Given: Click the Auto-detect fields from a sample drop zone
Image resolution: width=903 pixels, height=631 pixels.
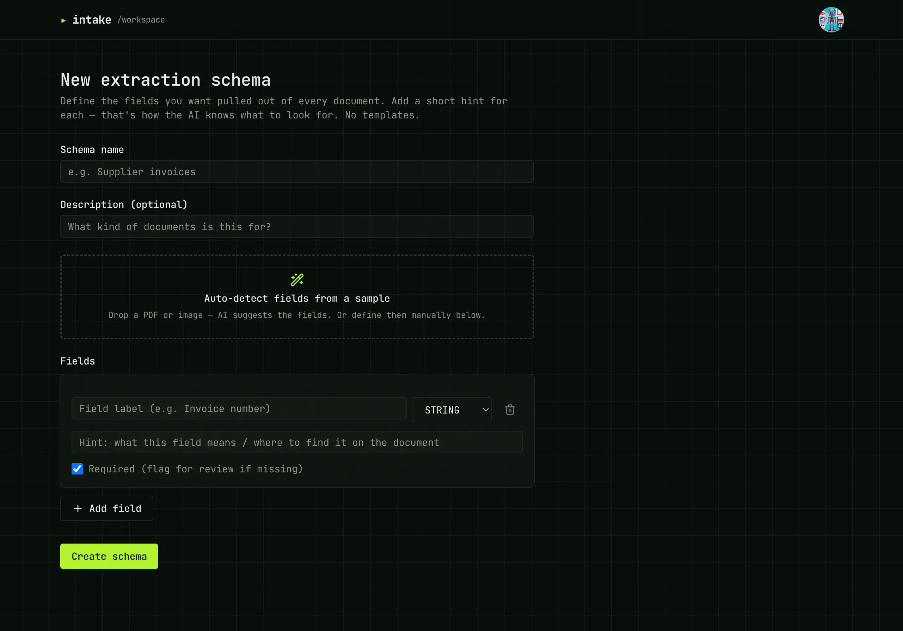Looking at the screenshot, I should coord(297,296).
